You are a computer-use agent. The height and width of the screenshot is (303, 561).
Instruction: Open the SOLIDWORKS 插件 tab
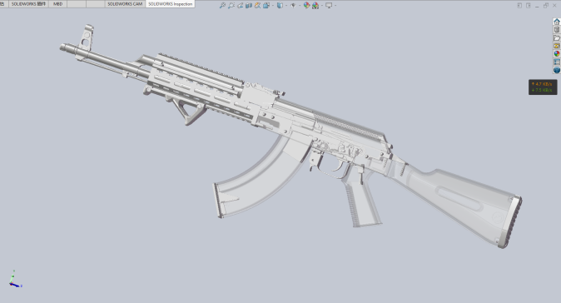pos(28,4)
